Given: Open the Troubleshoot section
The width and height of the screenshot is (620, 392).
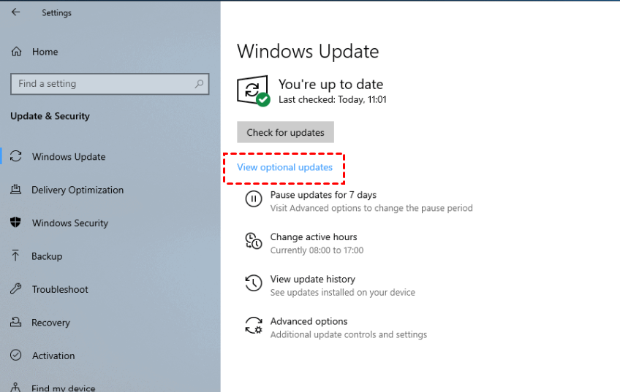Looking at the screenshot, I should tap(60, 289).
